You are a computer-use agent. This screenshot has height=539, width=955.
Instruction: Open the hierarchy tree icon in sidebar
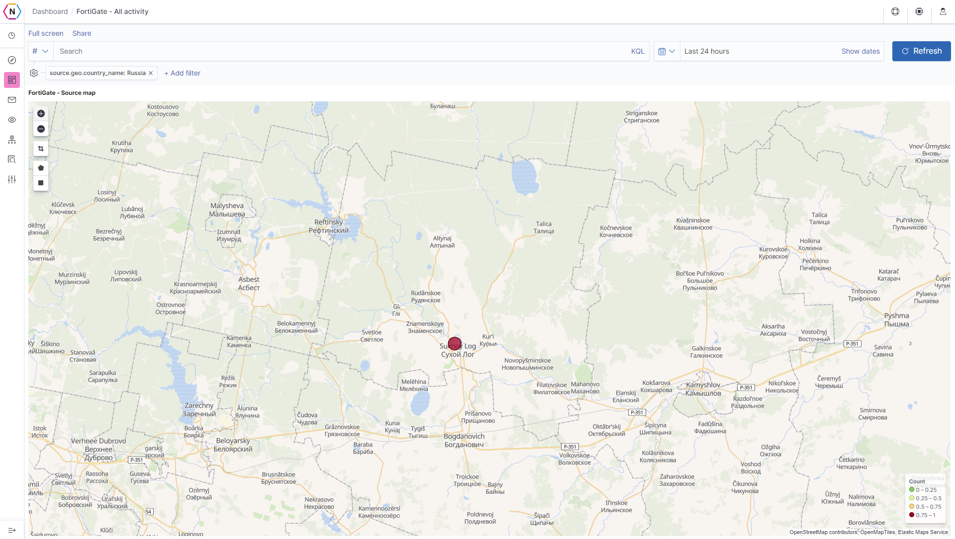[12, 140]
